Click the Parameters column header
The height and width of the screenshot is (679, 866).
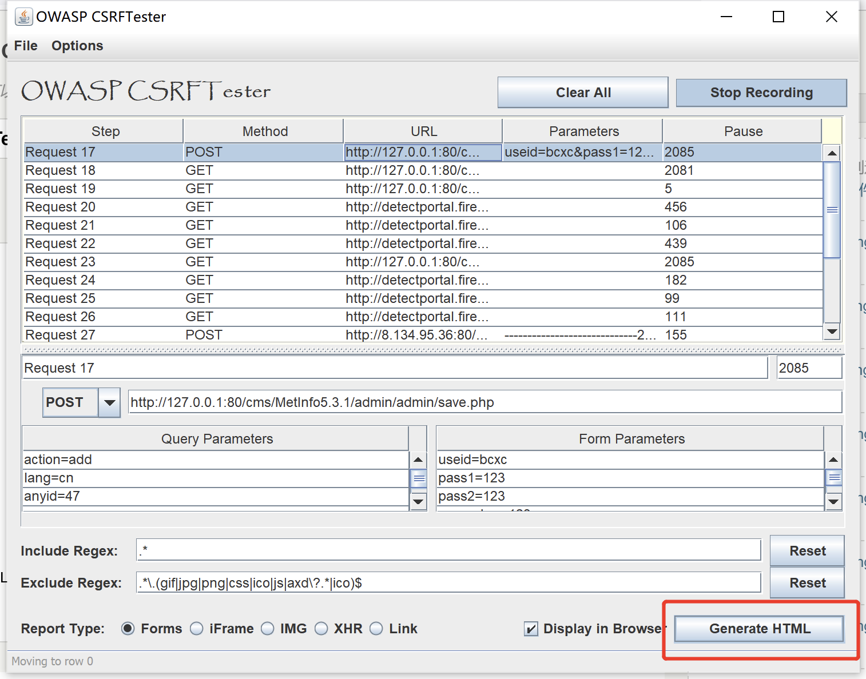click(x=583, y=131)
